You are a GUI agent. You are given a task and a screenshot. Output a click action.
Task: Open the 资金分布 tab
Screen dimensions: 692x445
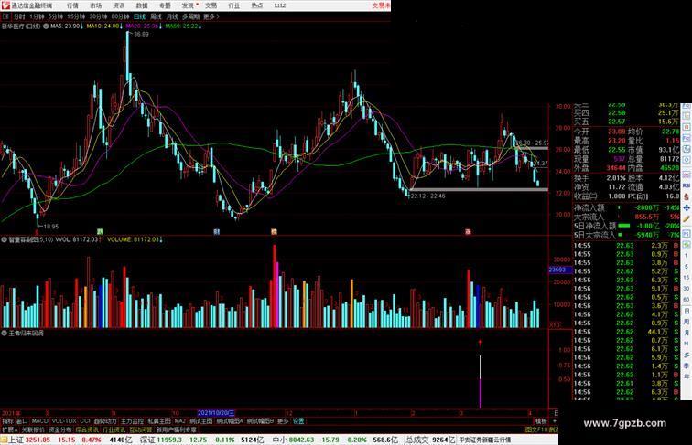[59, 429]
